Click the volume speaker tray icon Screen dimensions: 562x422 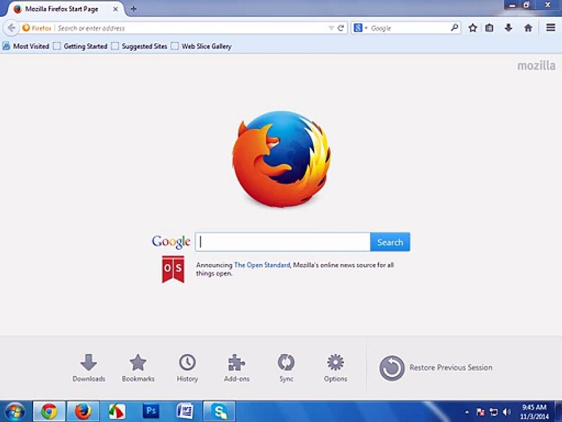pos(506,412)
